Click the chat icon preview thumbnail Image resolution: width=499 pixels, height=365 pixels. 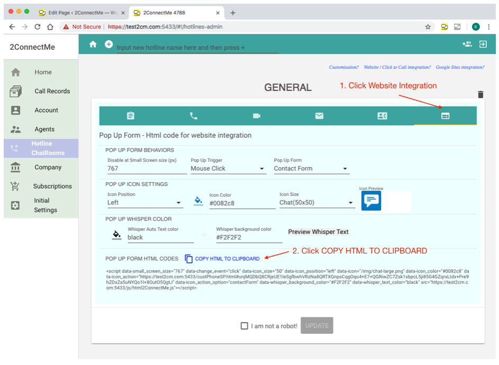371,201
